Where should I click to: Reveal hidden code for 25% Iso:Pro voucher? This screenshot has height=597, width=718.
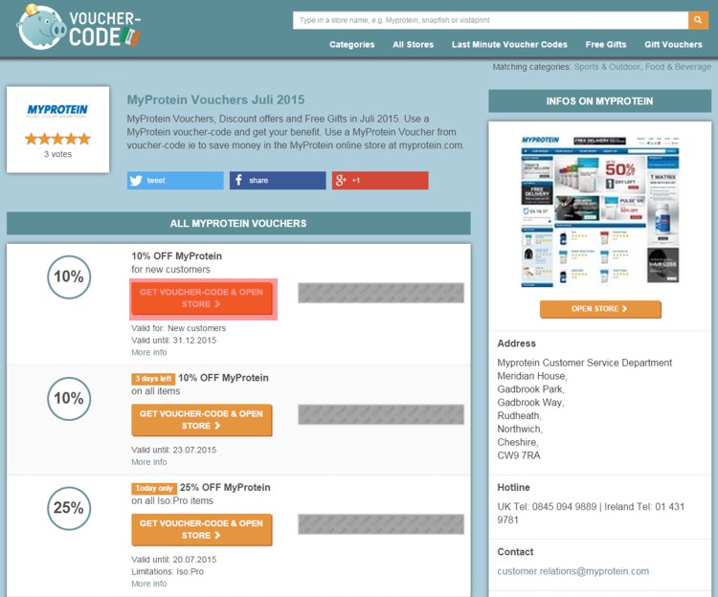point(381,524)
